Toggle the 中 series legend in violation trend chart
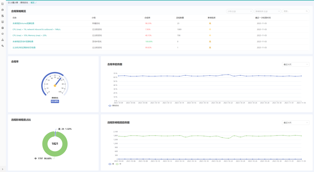This screenshot has height=172, width=314. click(119, 164)
